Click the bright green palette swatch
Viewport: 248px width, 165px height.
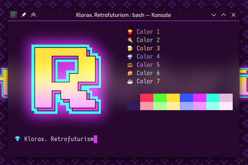click(x=160, y=98)
